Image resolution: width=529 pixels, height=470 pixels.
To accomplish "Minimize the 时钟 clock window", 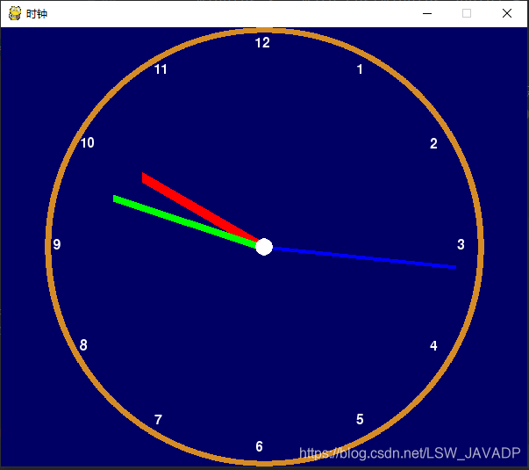I will pyautogui.click(x=427, y=13).
